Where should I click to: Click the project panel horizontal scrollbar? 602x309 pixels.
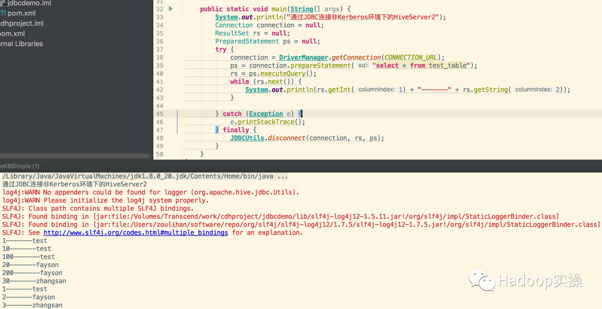[x=74, y=156]
